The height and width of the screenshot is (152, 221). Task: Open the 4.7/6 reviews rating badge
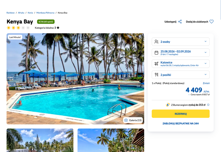tap(46, 22)
